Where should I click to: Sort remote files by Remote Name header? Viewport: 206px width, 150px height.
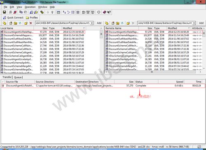click(122, 28)
